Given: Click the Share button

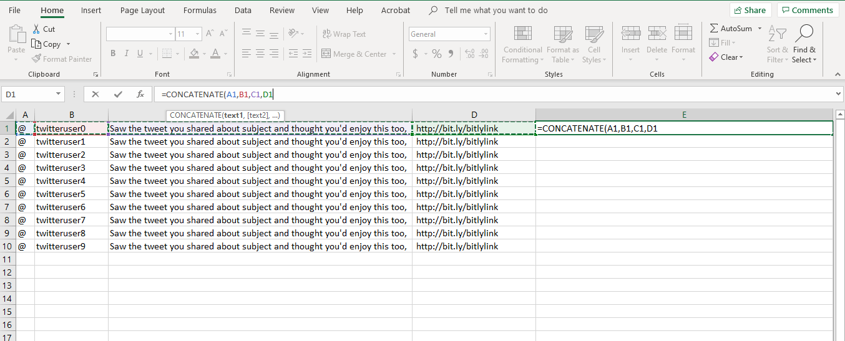Looking at the screenshot, I should pyautogui.click(x=750, y=10).
